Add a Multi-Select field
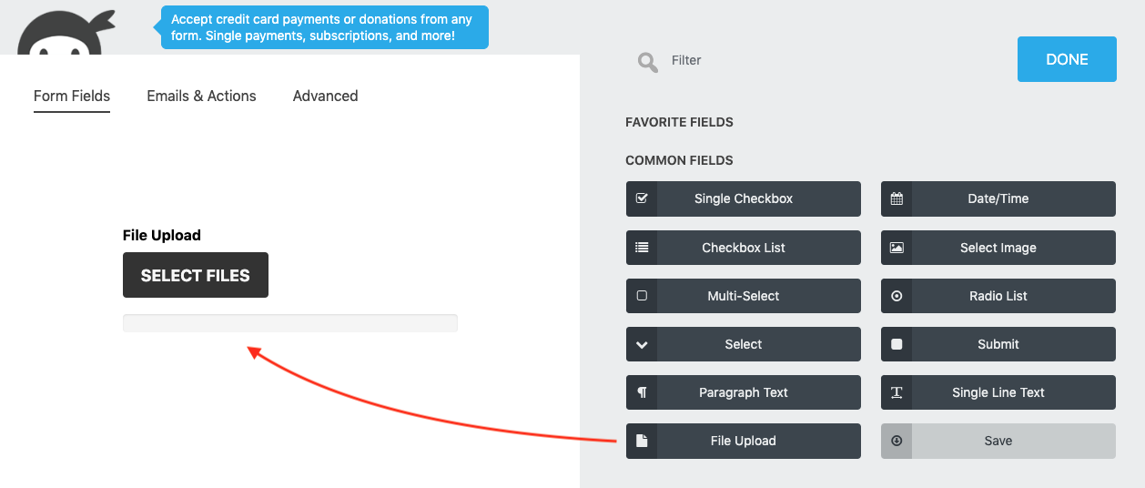Screen dimensions: 1145x488 click(x=744, y=296)
